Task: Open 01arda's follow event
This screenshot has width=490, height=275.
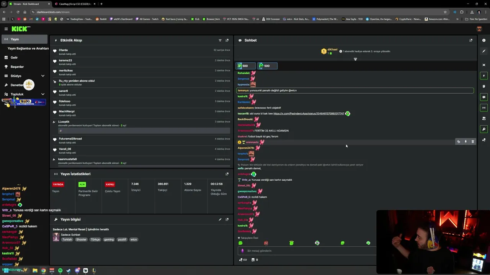Action: click(x=142, y=52)
